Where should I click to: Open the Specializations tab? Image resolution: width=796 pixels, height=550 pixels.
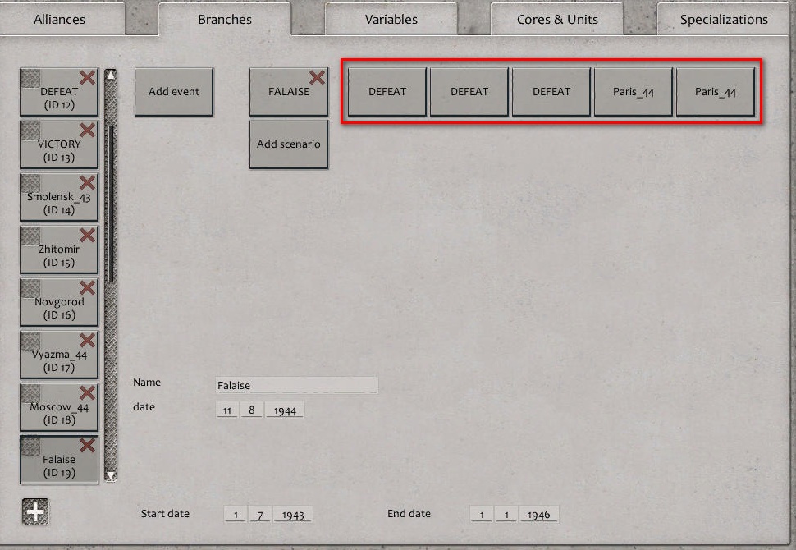[721, 19]
